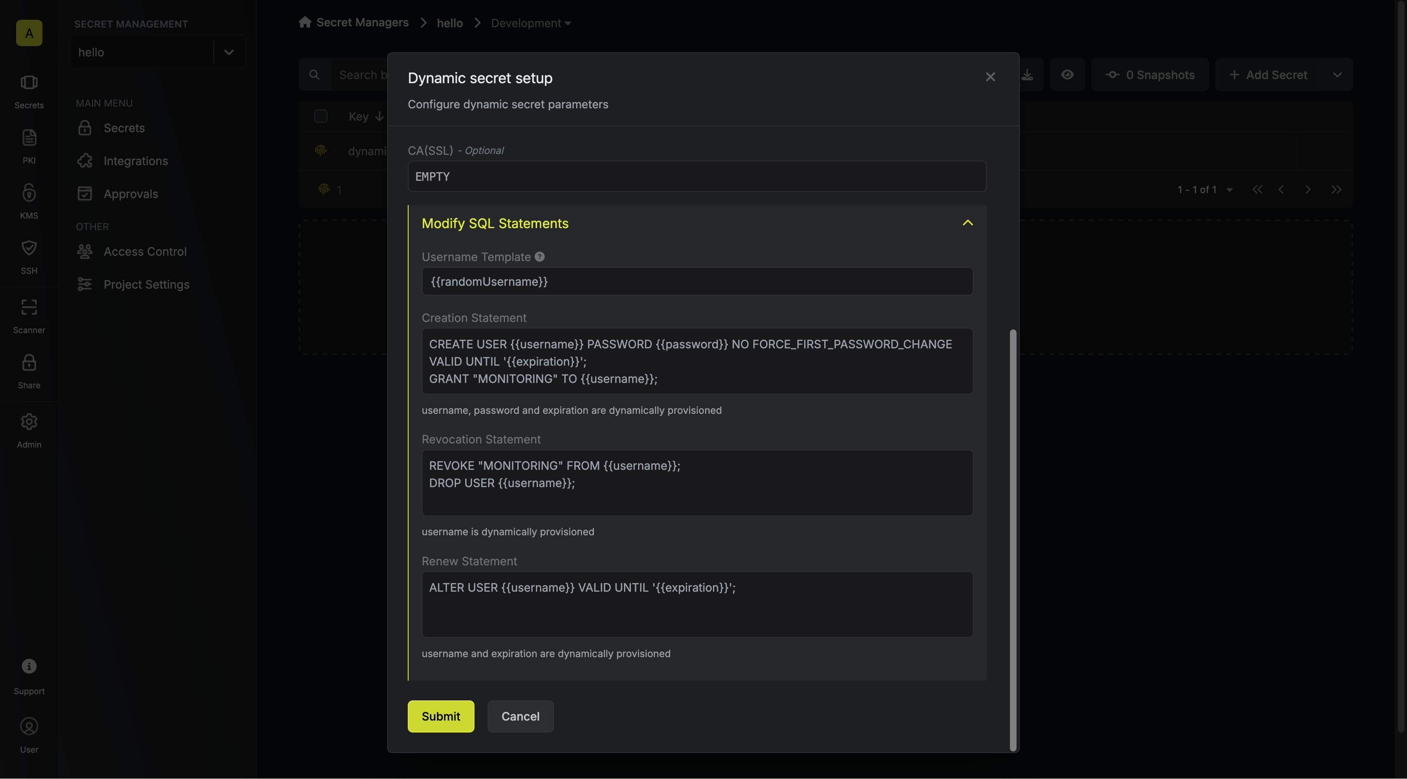1407x779 pixels.
Task: Expand the Add Secret dropdown arrow
Action: [1337, 75]
